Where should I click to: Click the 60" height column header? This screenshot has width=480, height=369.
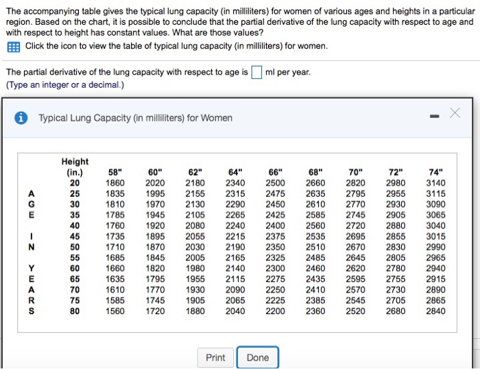click(155, 172)
